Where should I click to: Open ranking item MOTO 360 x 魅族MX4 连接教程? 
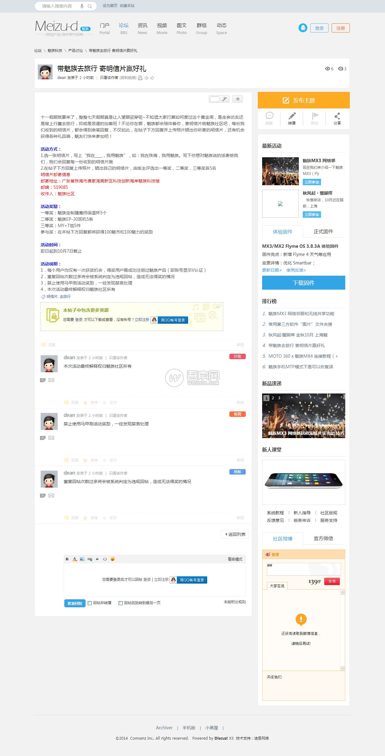tap(303, 356)
